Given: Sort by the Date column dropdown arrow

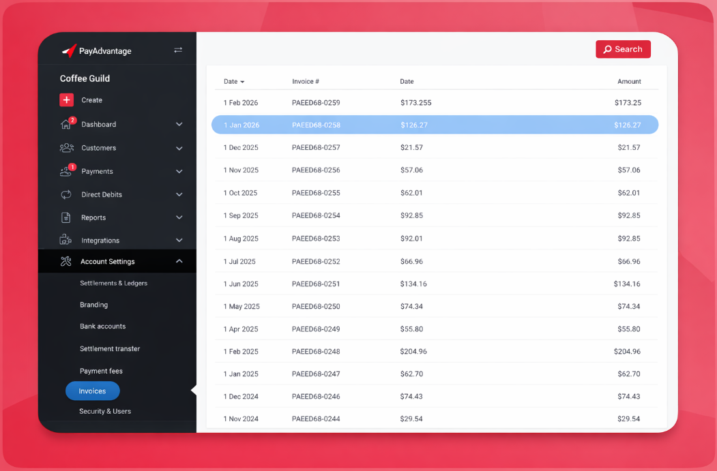Looking at the screenshot, I should 242,82.
